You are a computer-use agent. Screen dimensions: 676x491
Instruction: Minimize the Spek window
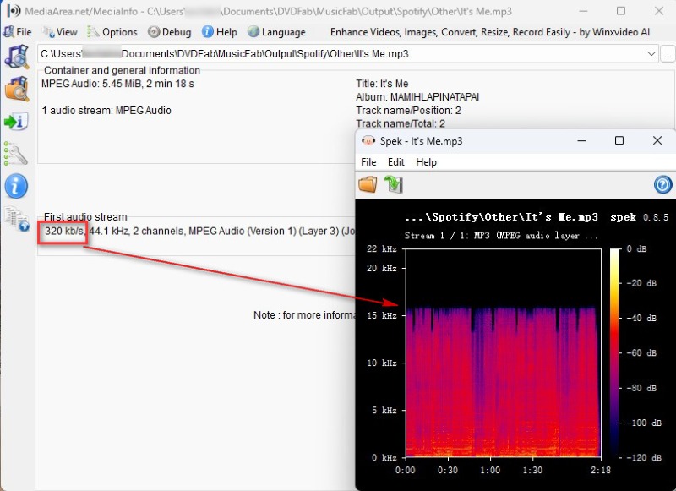(581, 140)
